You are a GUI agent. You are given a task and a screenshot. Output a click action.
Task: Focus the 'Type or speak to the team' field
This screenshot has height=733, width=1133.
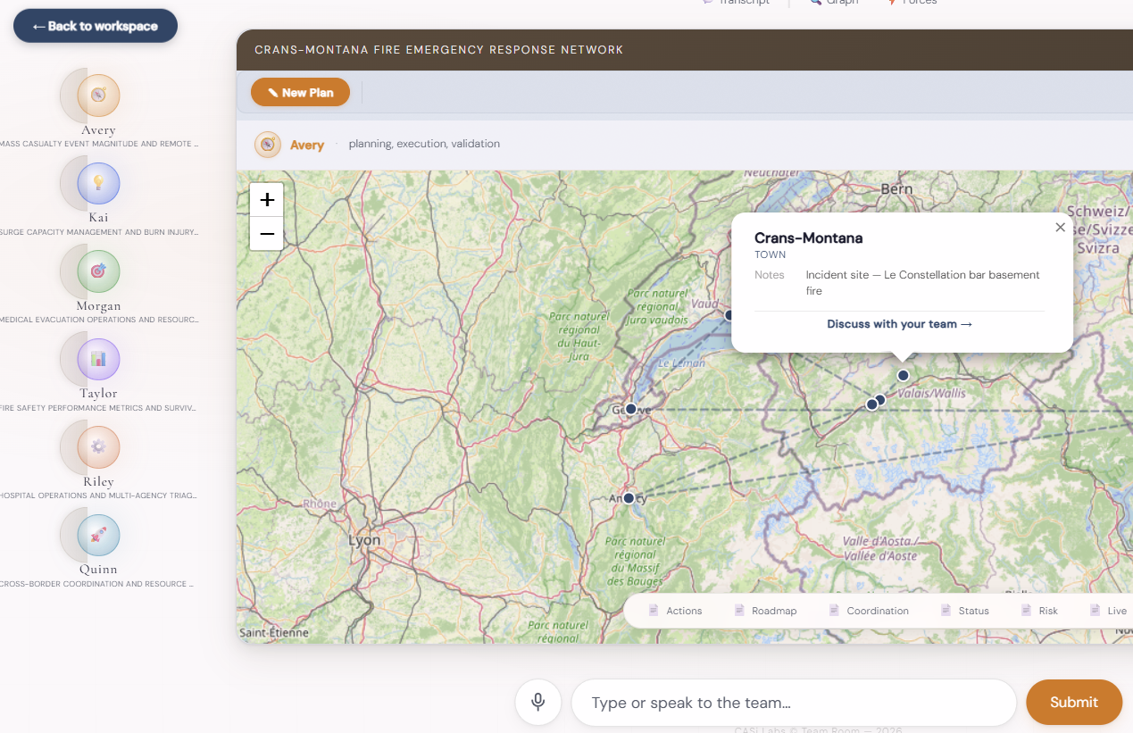(x=794, y=703)
